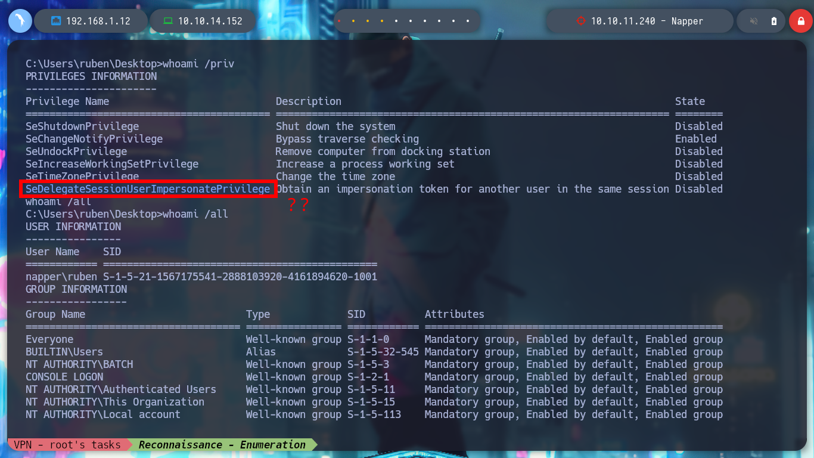This screenshot has height=458, width=814.
Task: Click the red question marks annotation
Action: [297, 205]
